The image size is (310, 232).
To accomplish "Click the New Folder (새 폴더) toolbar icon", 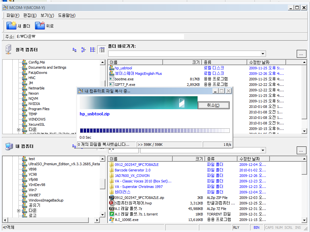I will (x=11, y=26).
